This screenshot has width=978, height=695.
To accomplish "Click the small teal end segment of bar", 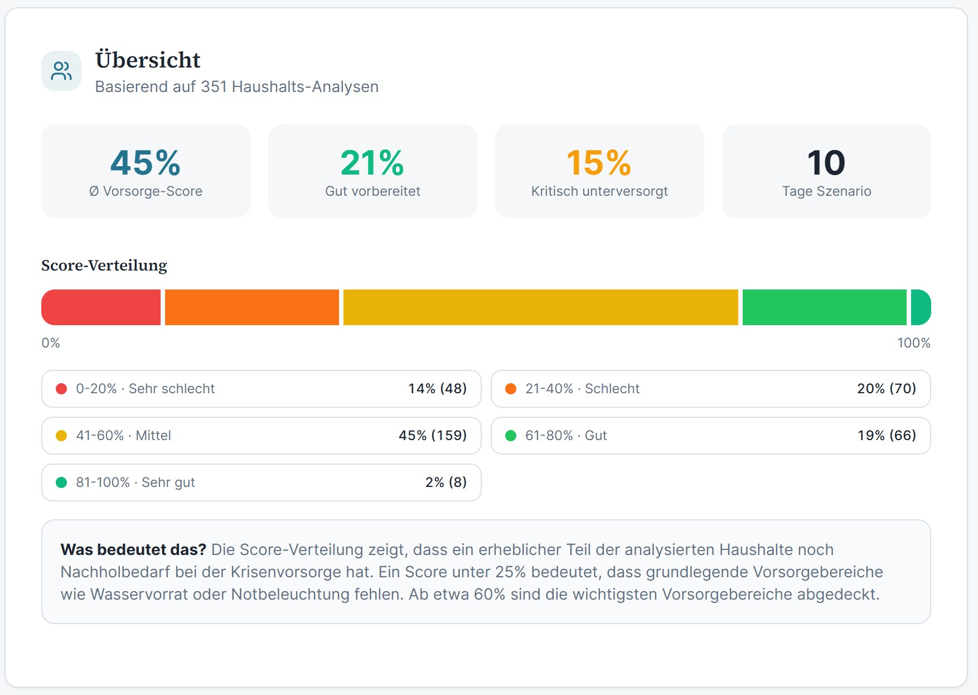I will [x=921, y=307].
